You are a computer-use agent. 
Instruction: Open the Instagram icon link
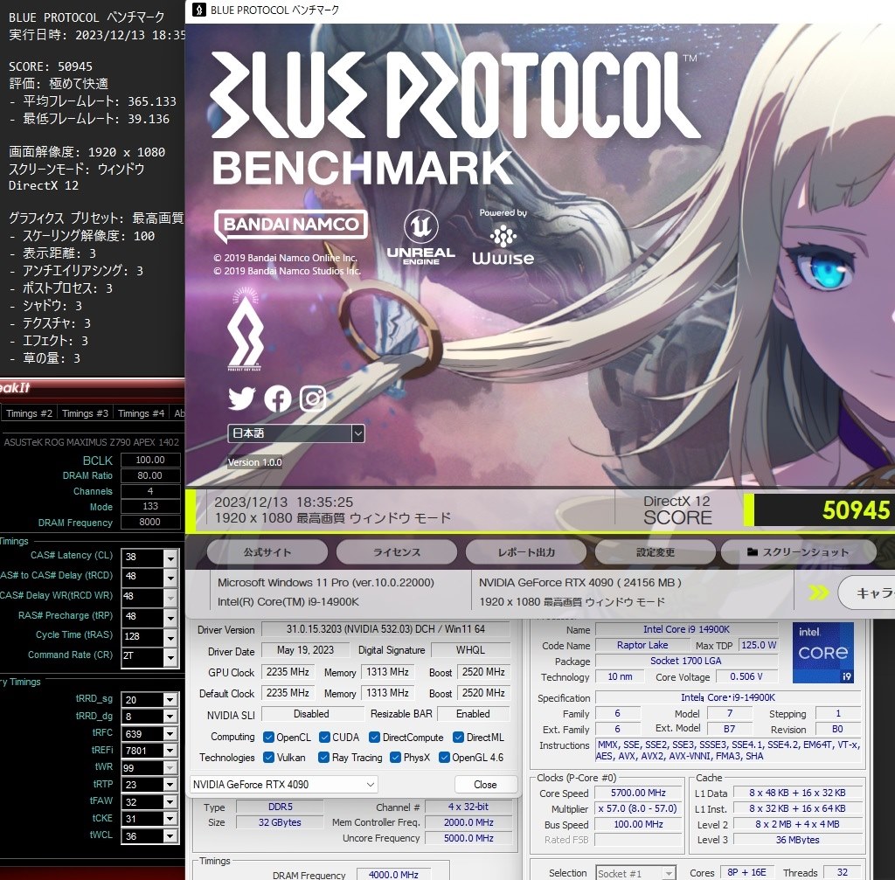coord(313,398)
